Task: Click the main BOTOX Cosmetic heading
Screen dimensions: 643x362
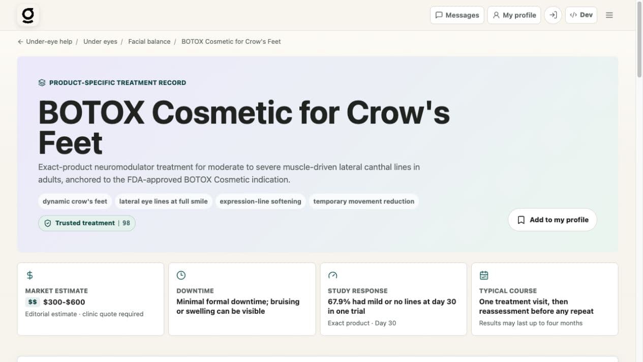Action: (244, 127)
